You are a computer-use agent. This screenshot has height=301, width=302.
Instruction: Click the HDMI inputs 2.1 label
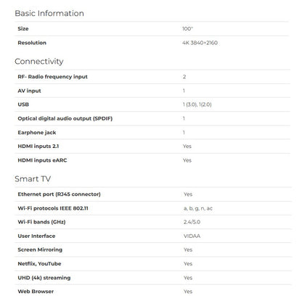coord(38,147)
